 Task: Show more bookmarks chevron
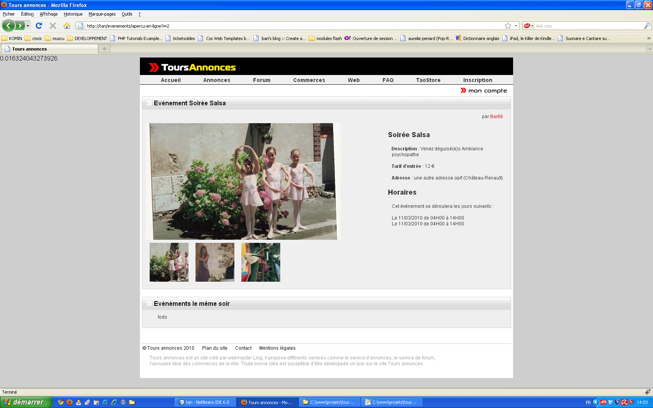click(x=649, y=38)
